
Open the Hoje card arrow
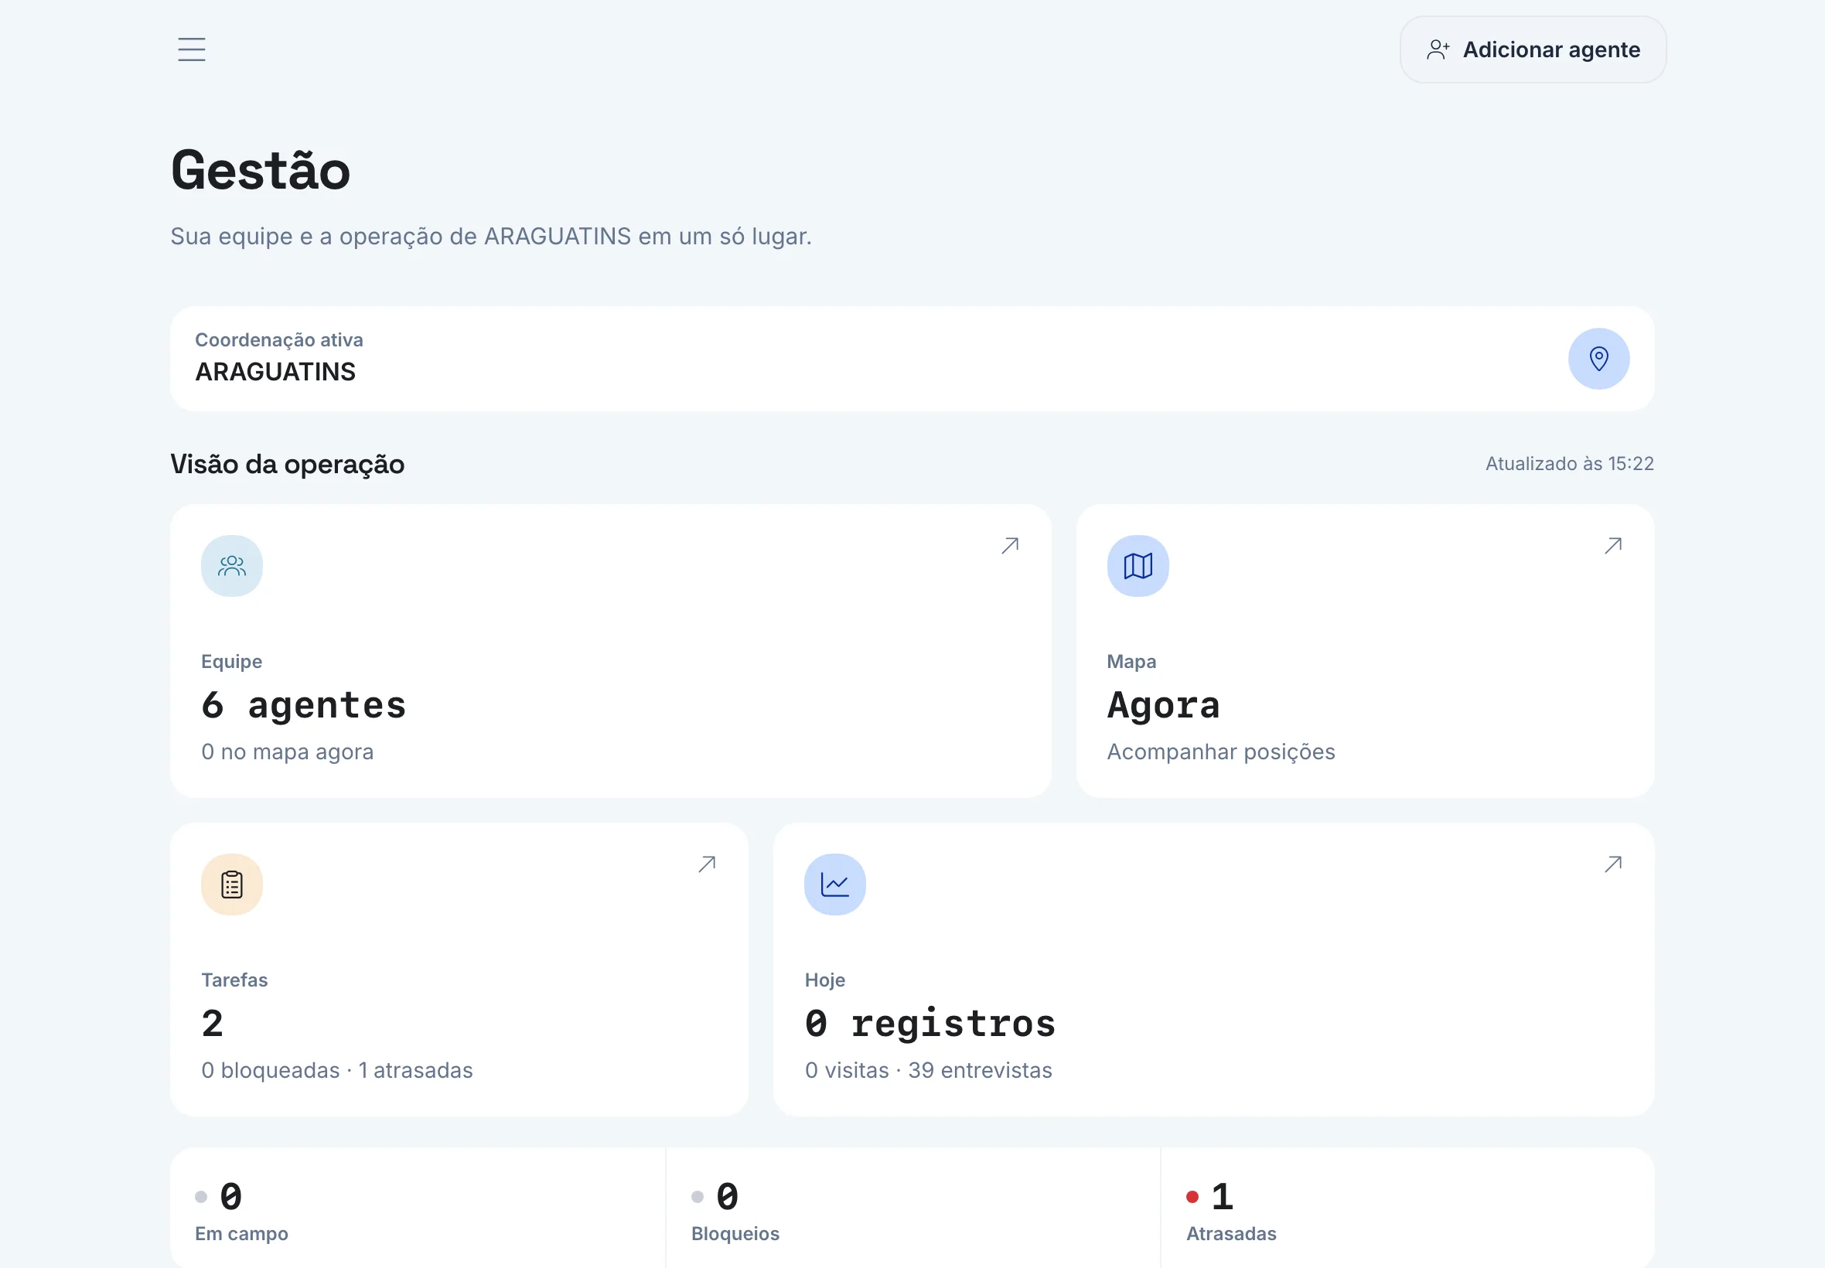(x=1613, y=864)
